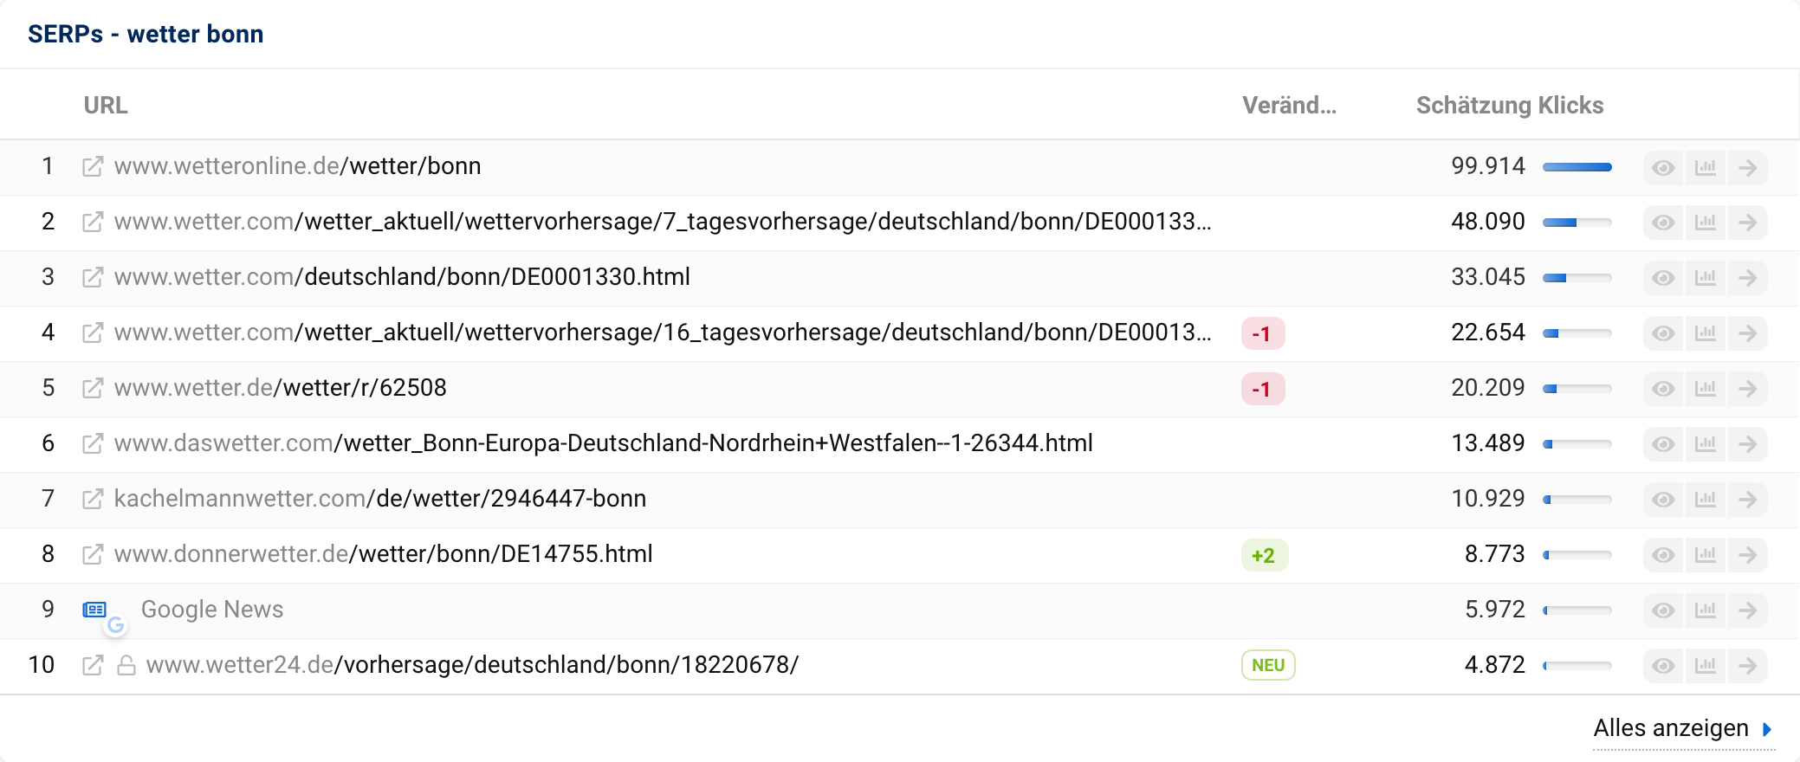This screenshot has width=1800, height=762.
Task: Click external link icon for kachelmannwetter.com
Action: click(93, 499)
